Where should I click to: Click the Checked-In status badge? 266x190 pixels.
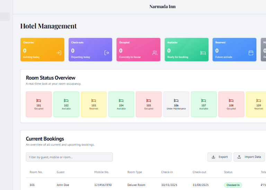233,185
